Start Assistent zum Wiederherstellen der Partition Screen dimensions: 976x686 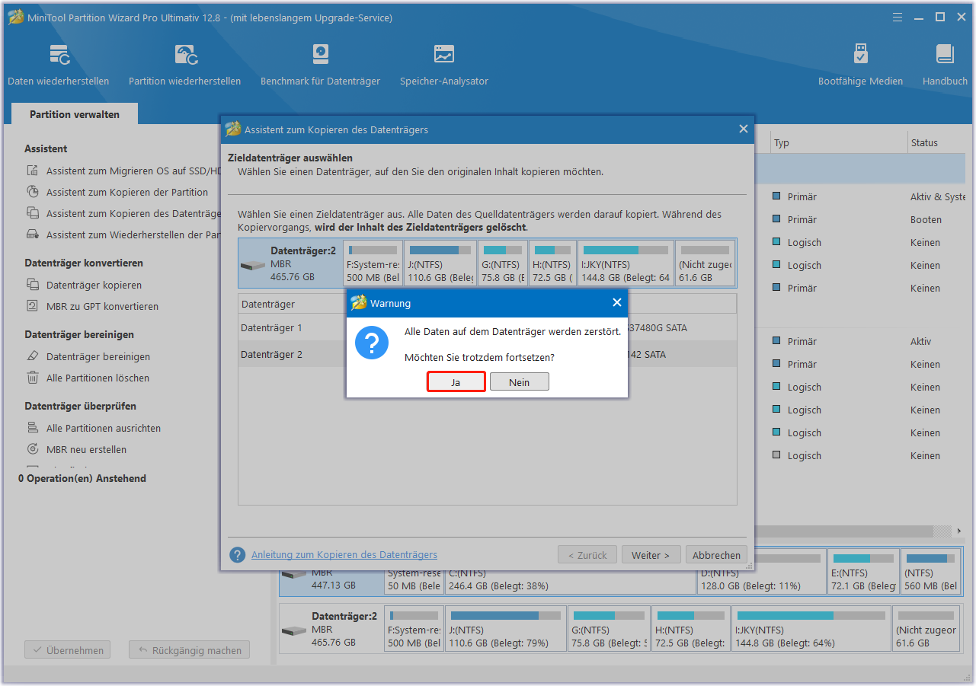click(133, 235)
